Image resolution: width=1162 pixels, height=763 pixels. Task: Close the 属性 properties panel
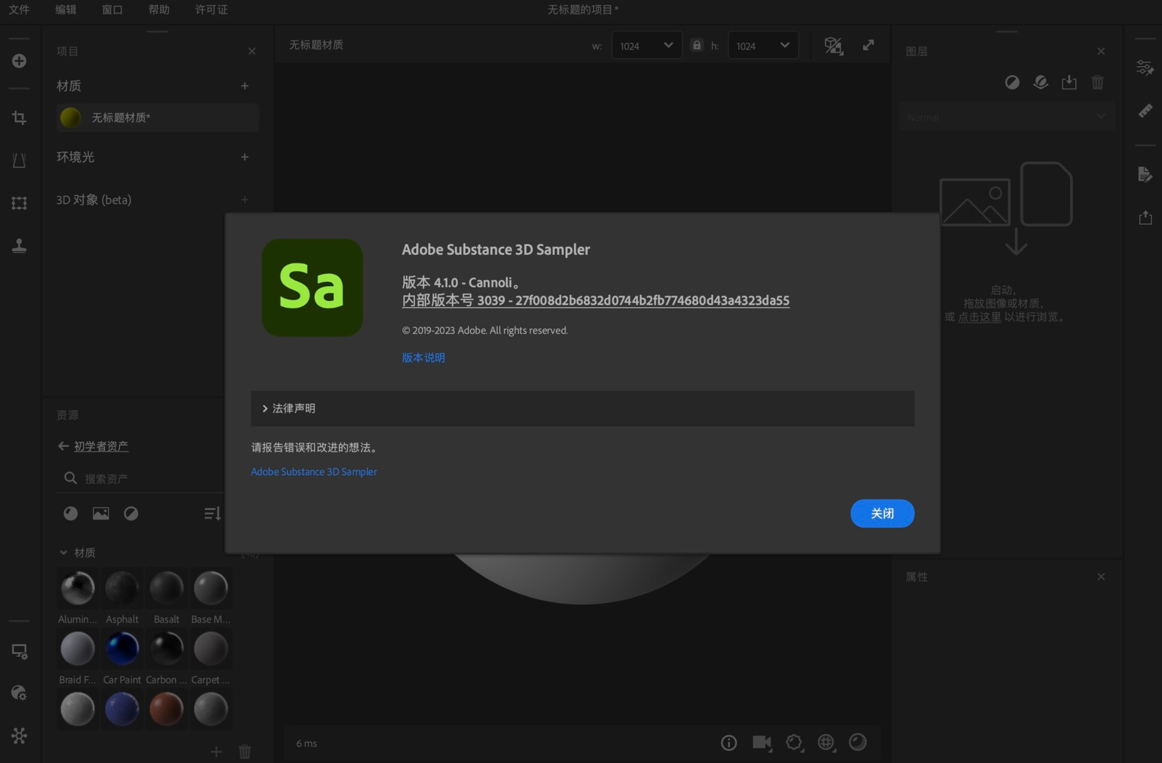pyautogui.click(x=1101, y=577)
